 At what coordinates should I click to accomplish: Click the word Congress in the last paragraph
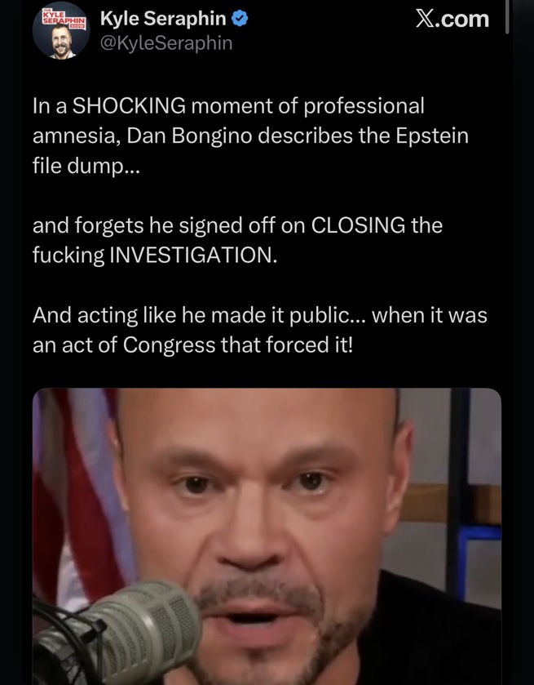[169, 345]
